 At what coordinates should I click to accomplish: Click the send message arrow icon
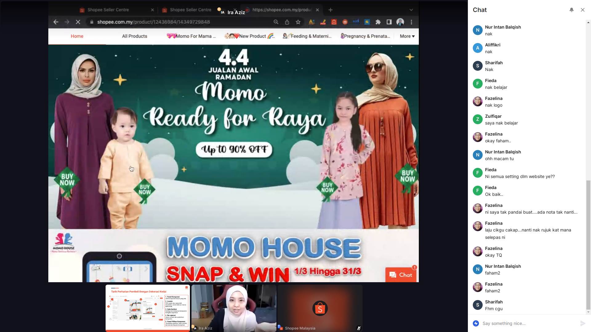[583, 323]
